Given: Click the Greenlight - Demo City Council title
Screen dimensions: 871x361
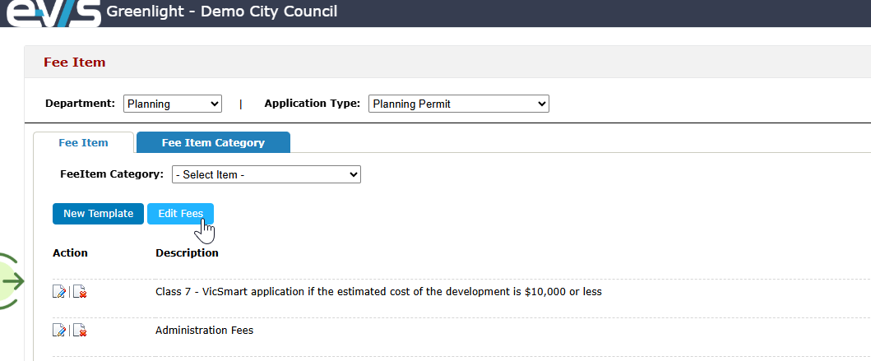Looking at the screenshot, I should coord(221,12).
